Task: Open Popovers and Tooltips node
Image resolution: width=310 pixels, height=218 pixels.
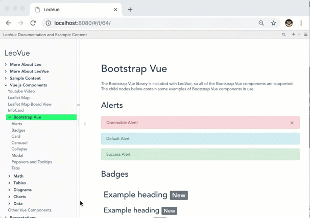Action: point(32,162)
